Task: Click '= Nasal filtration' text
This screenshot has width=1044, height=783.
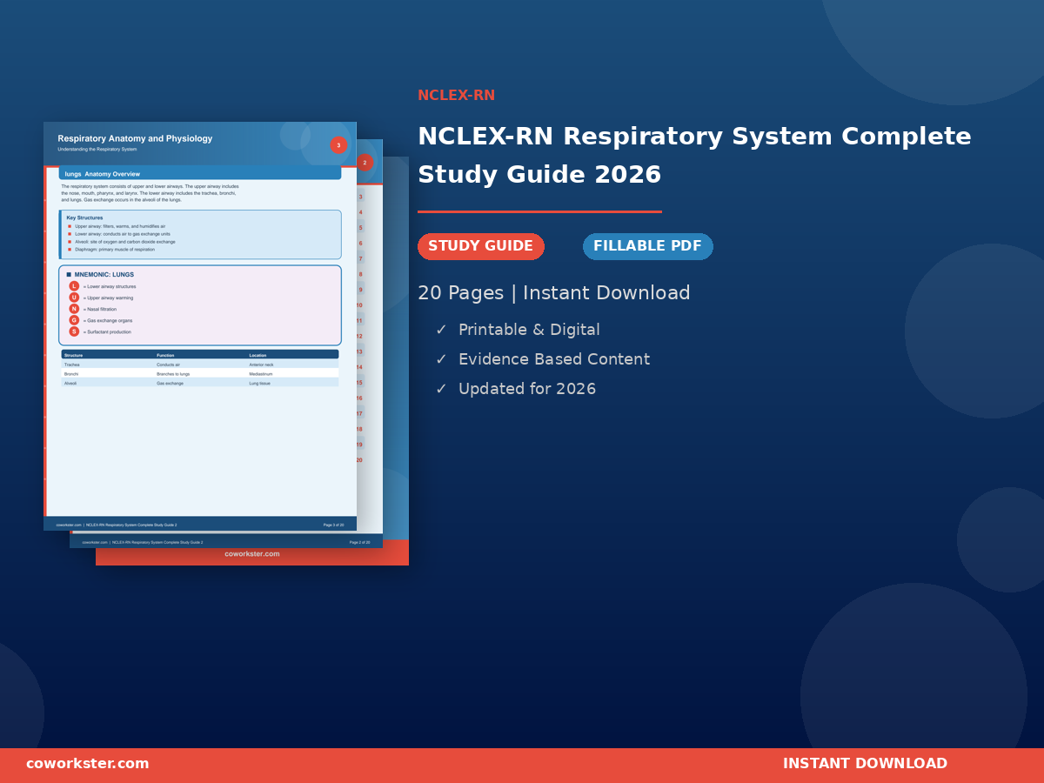Action: tap(100, 309)
